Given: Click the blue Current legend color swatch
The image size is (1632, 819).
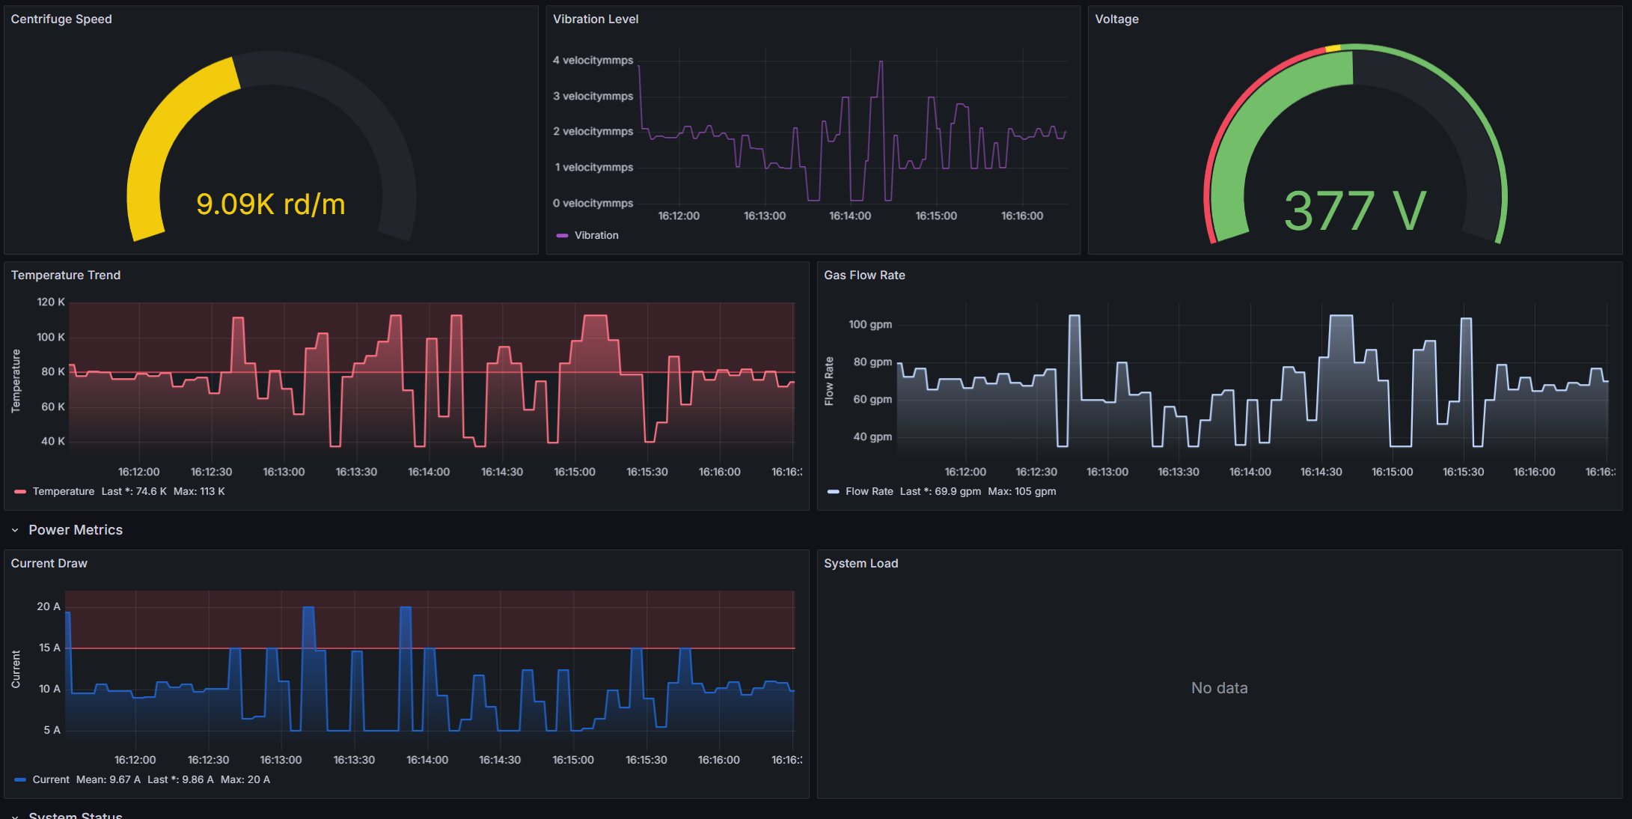Looking at the screenshot, I should tap(20, 779).
